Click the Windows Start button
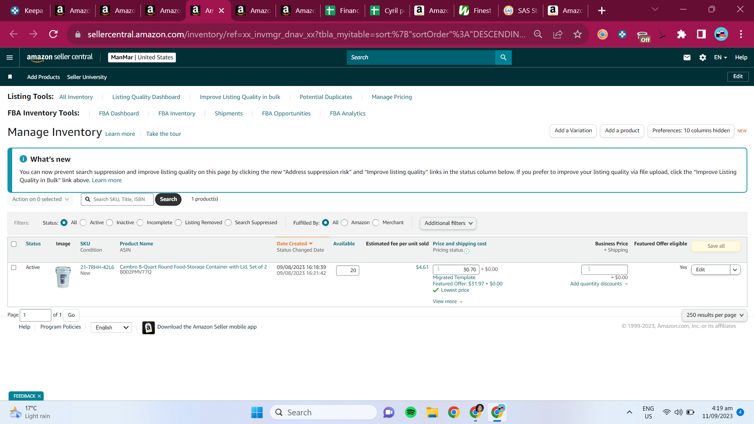 pos(257,412)
